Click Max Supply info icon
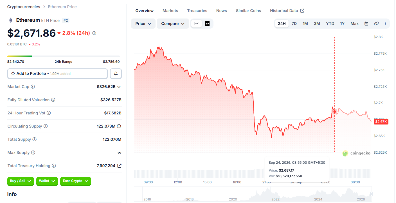The width and height of the screenshot is (396, 203). tap(33, 153)
